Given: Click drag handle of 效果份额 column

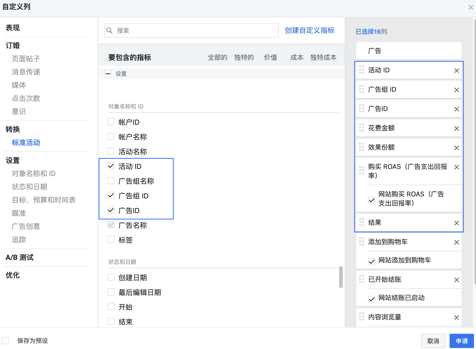Looking at the screenshot, I should [361, 147].
